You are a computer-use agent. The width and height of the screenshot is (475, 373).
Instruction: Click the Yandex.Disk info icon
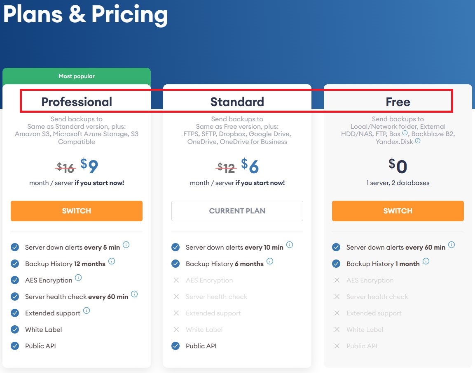coord(418,141)
